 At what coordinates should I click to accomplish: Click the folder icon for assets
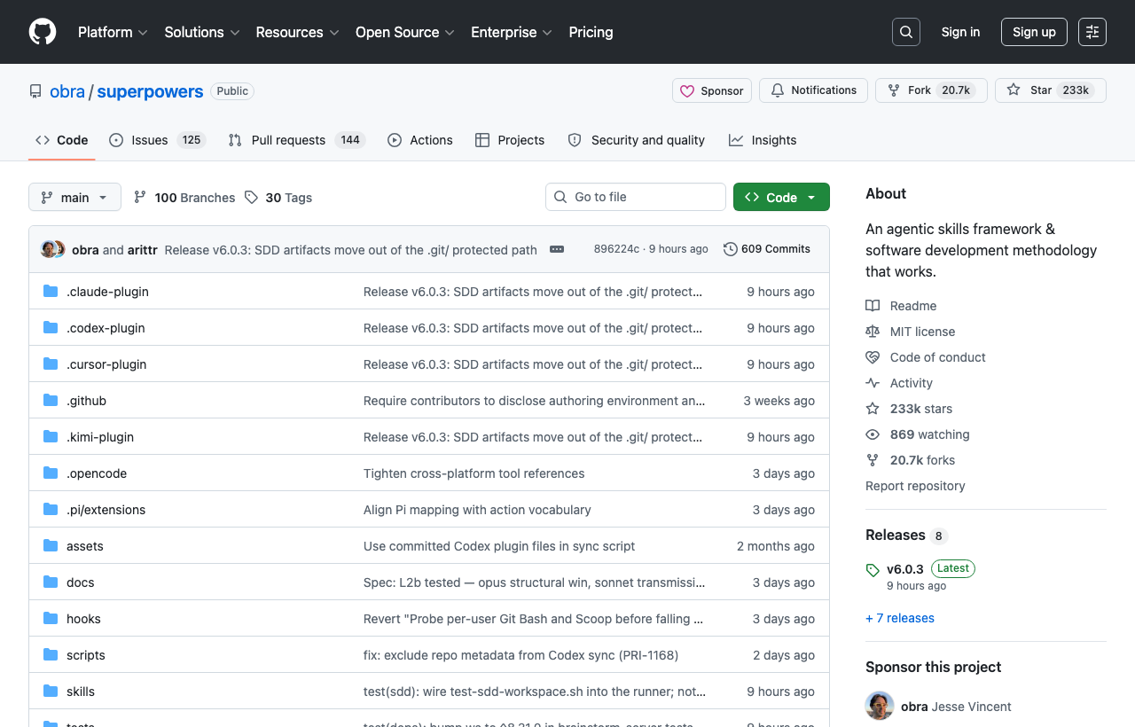51,546
